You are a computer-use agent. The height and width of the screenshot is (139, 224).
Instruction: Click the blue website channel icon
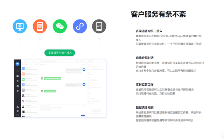pos(20,26)
